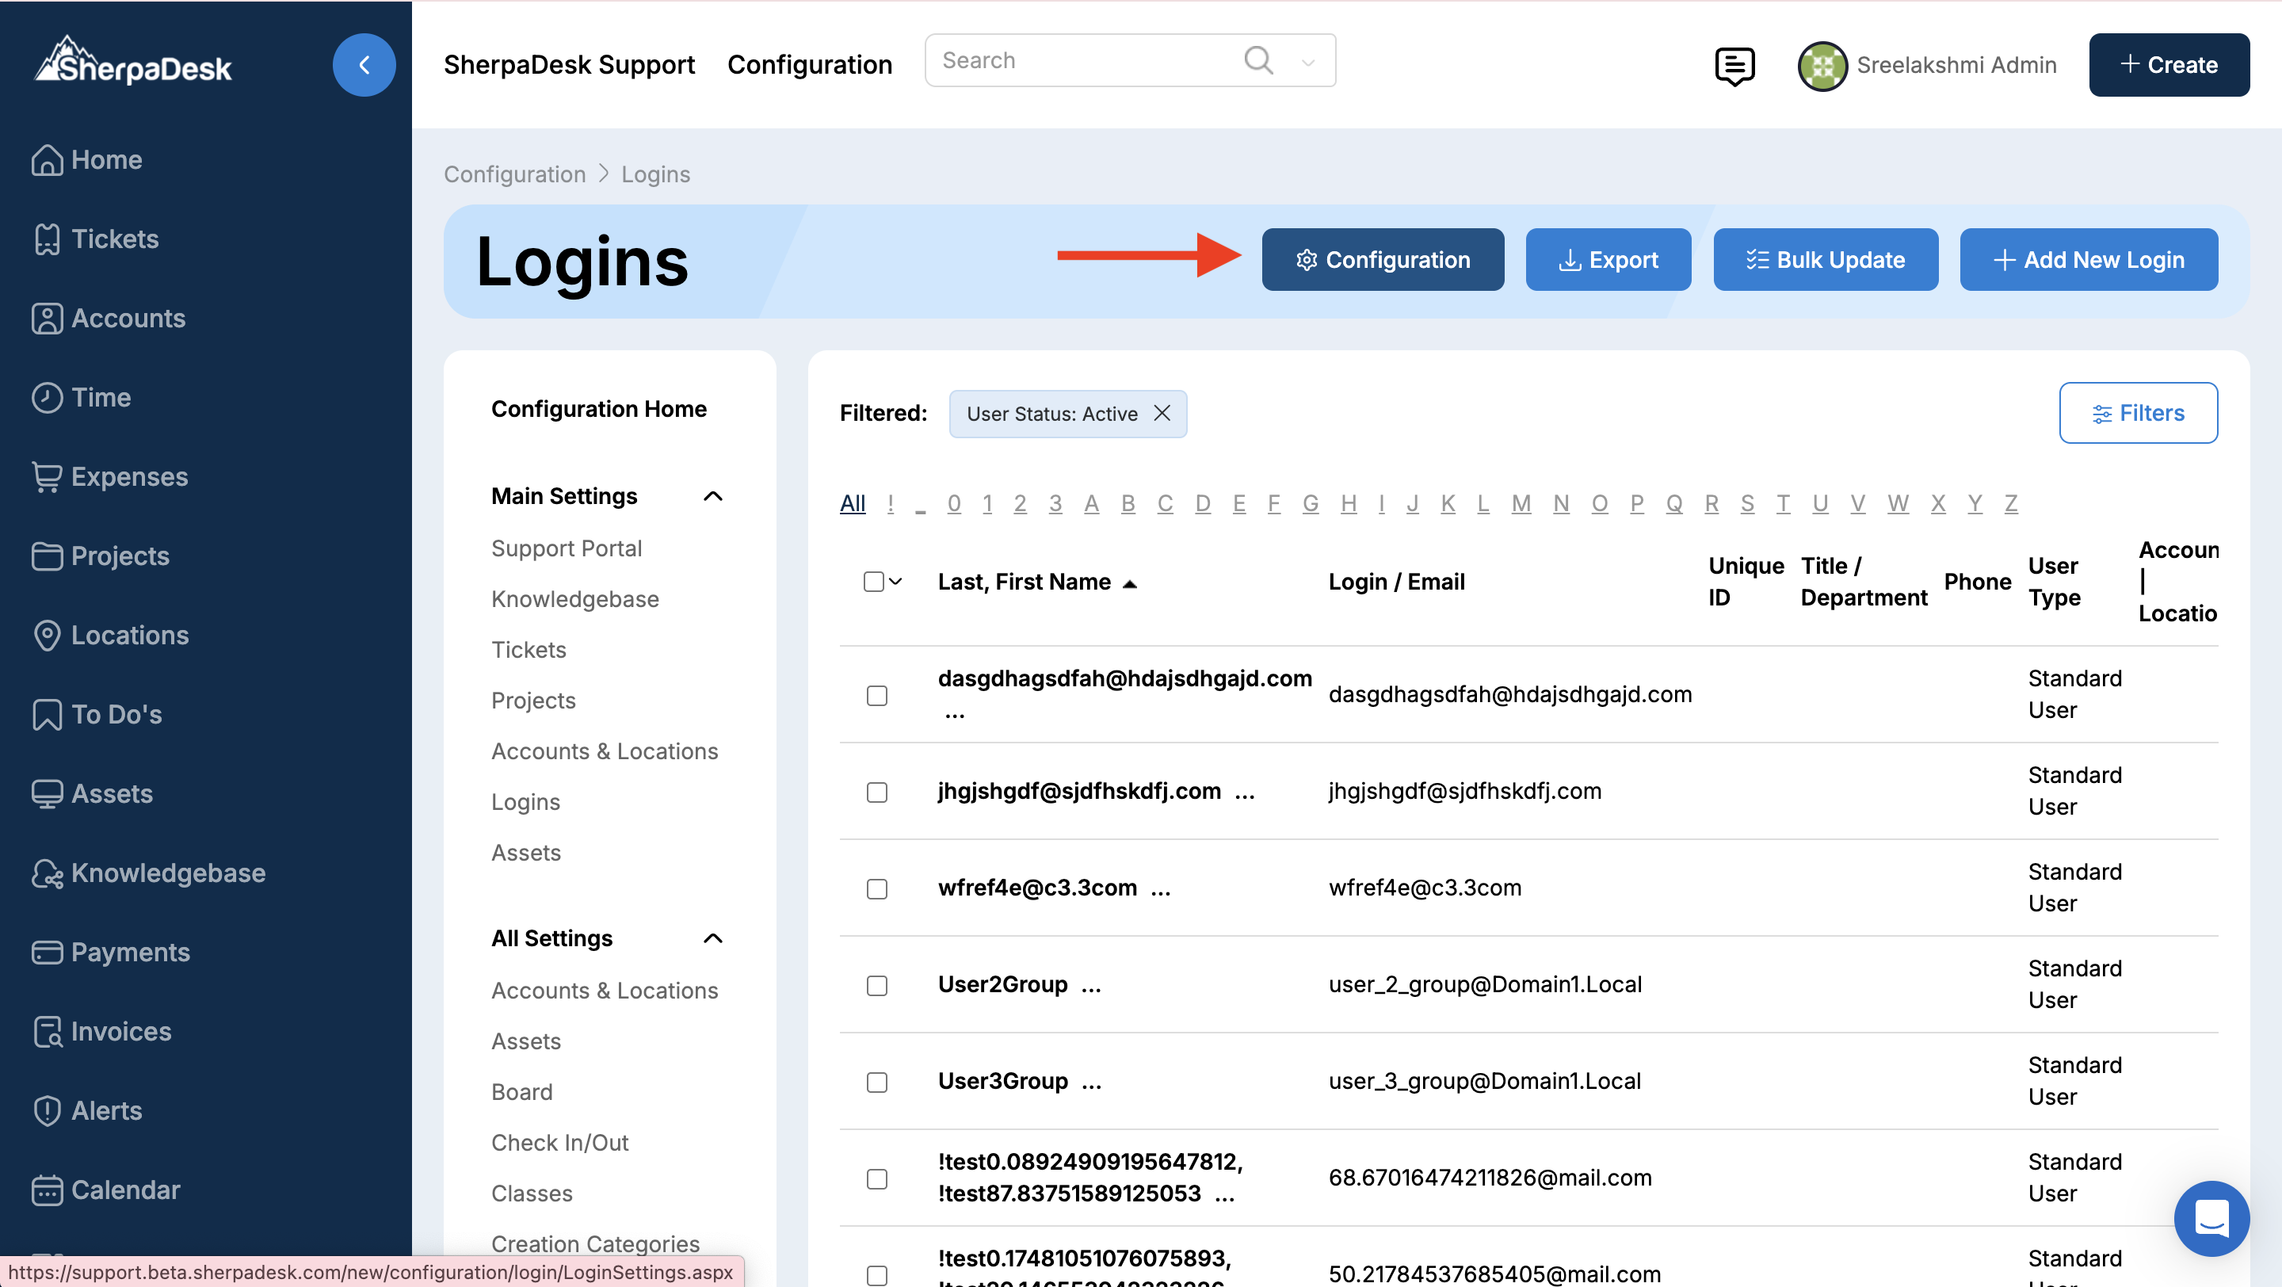Screen dimensions: 2282x1287
Task: Open Classes under All Settings
Action: click(x=532, y=1193)
